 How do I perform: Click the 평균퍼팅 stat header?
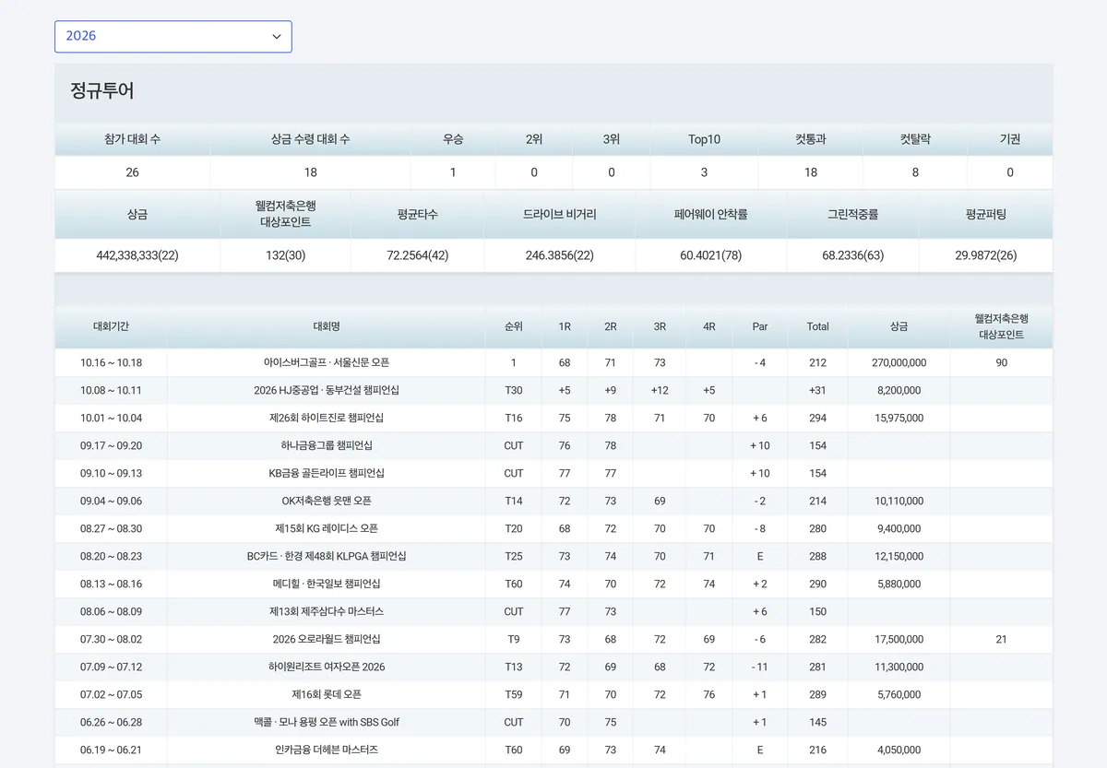tap(986, 214)
